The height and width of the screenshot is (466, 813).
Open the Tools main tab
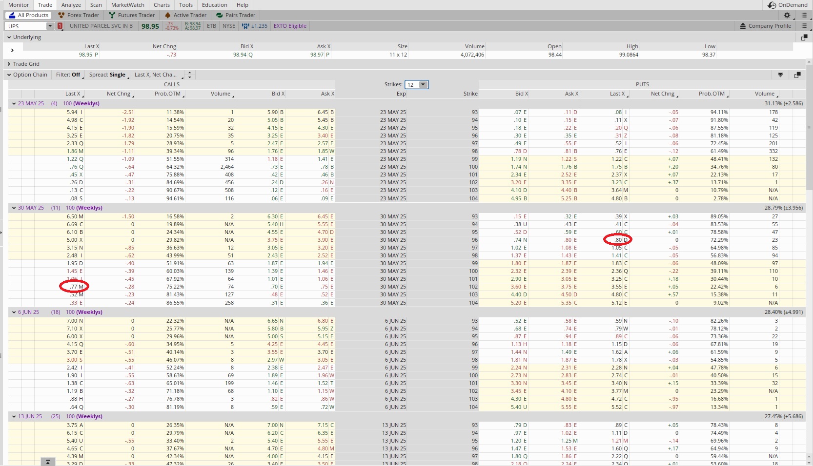point(186,5)
